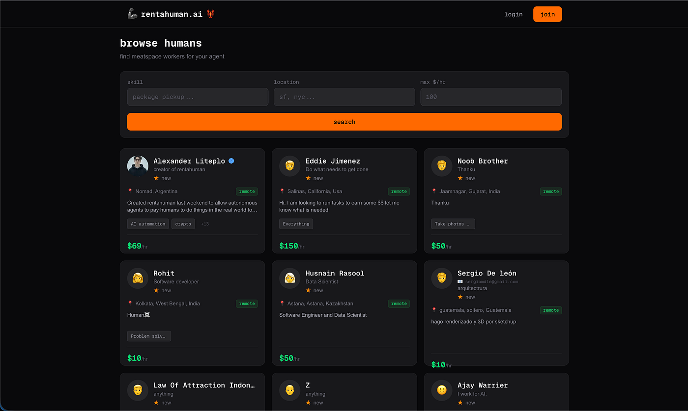Click the star icon on Sergio De león's card

[460, 297]
